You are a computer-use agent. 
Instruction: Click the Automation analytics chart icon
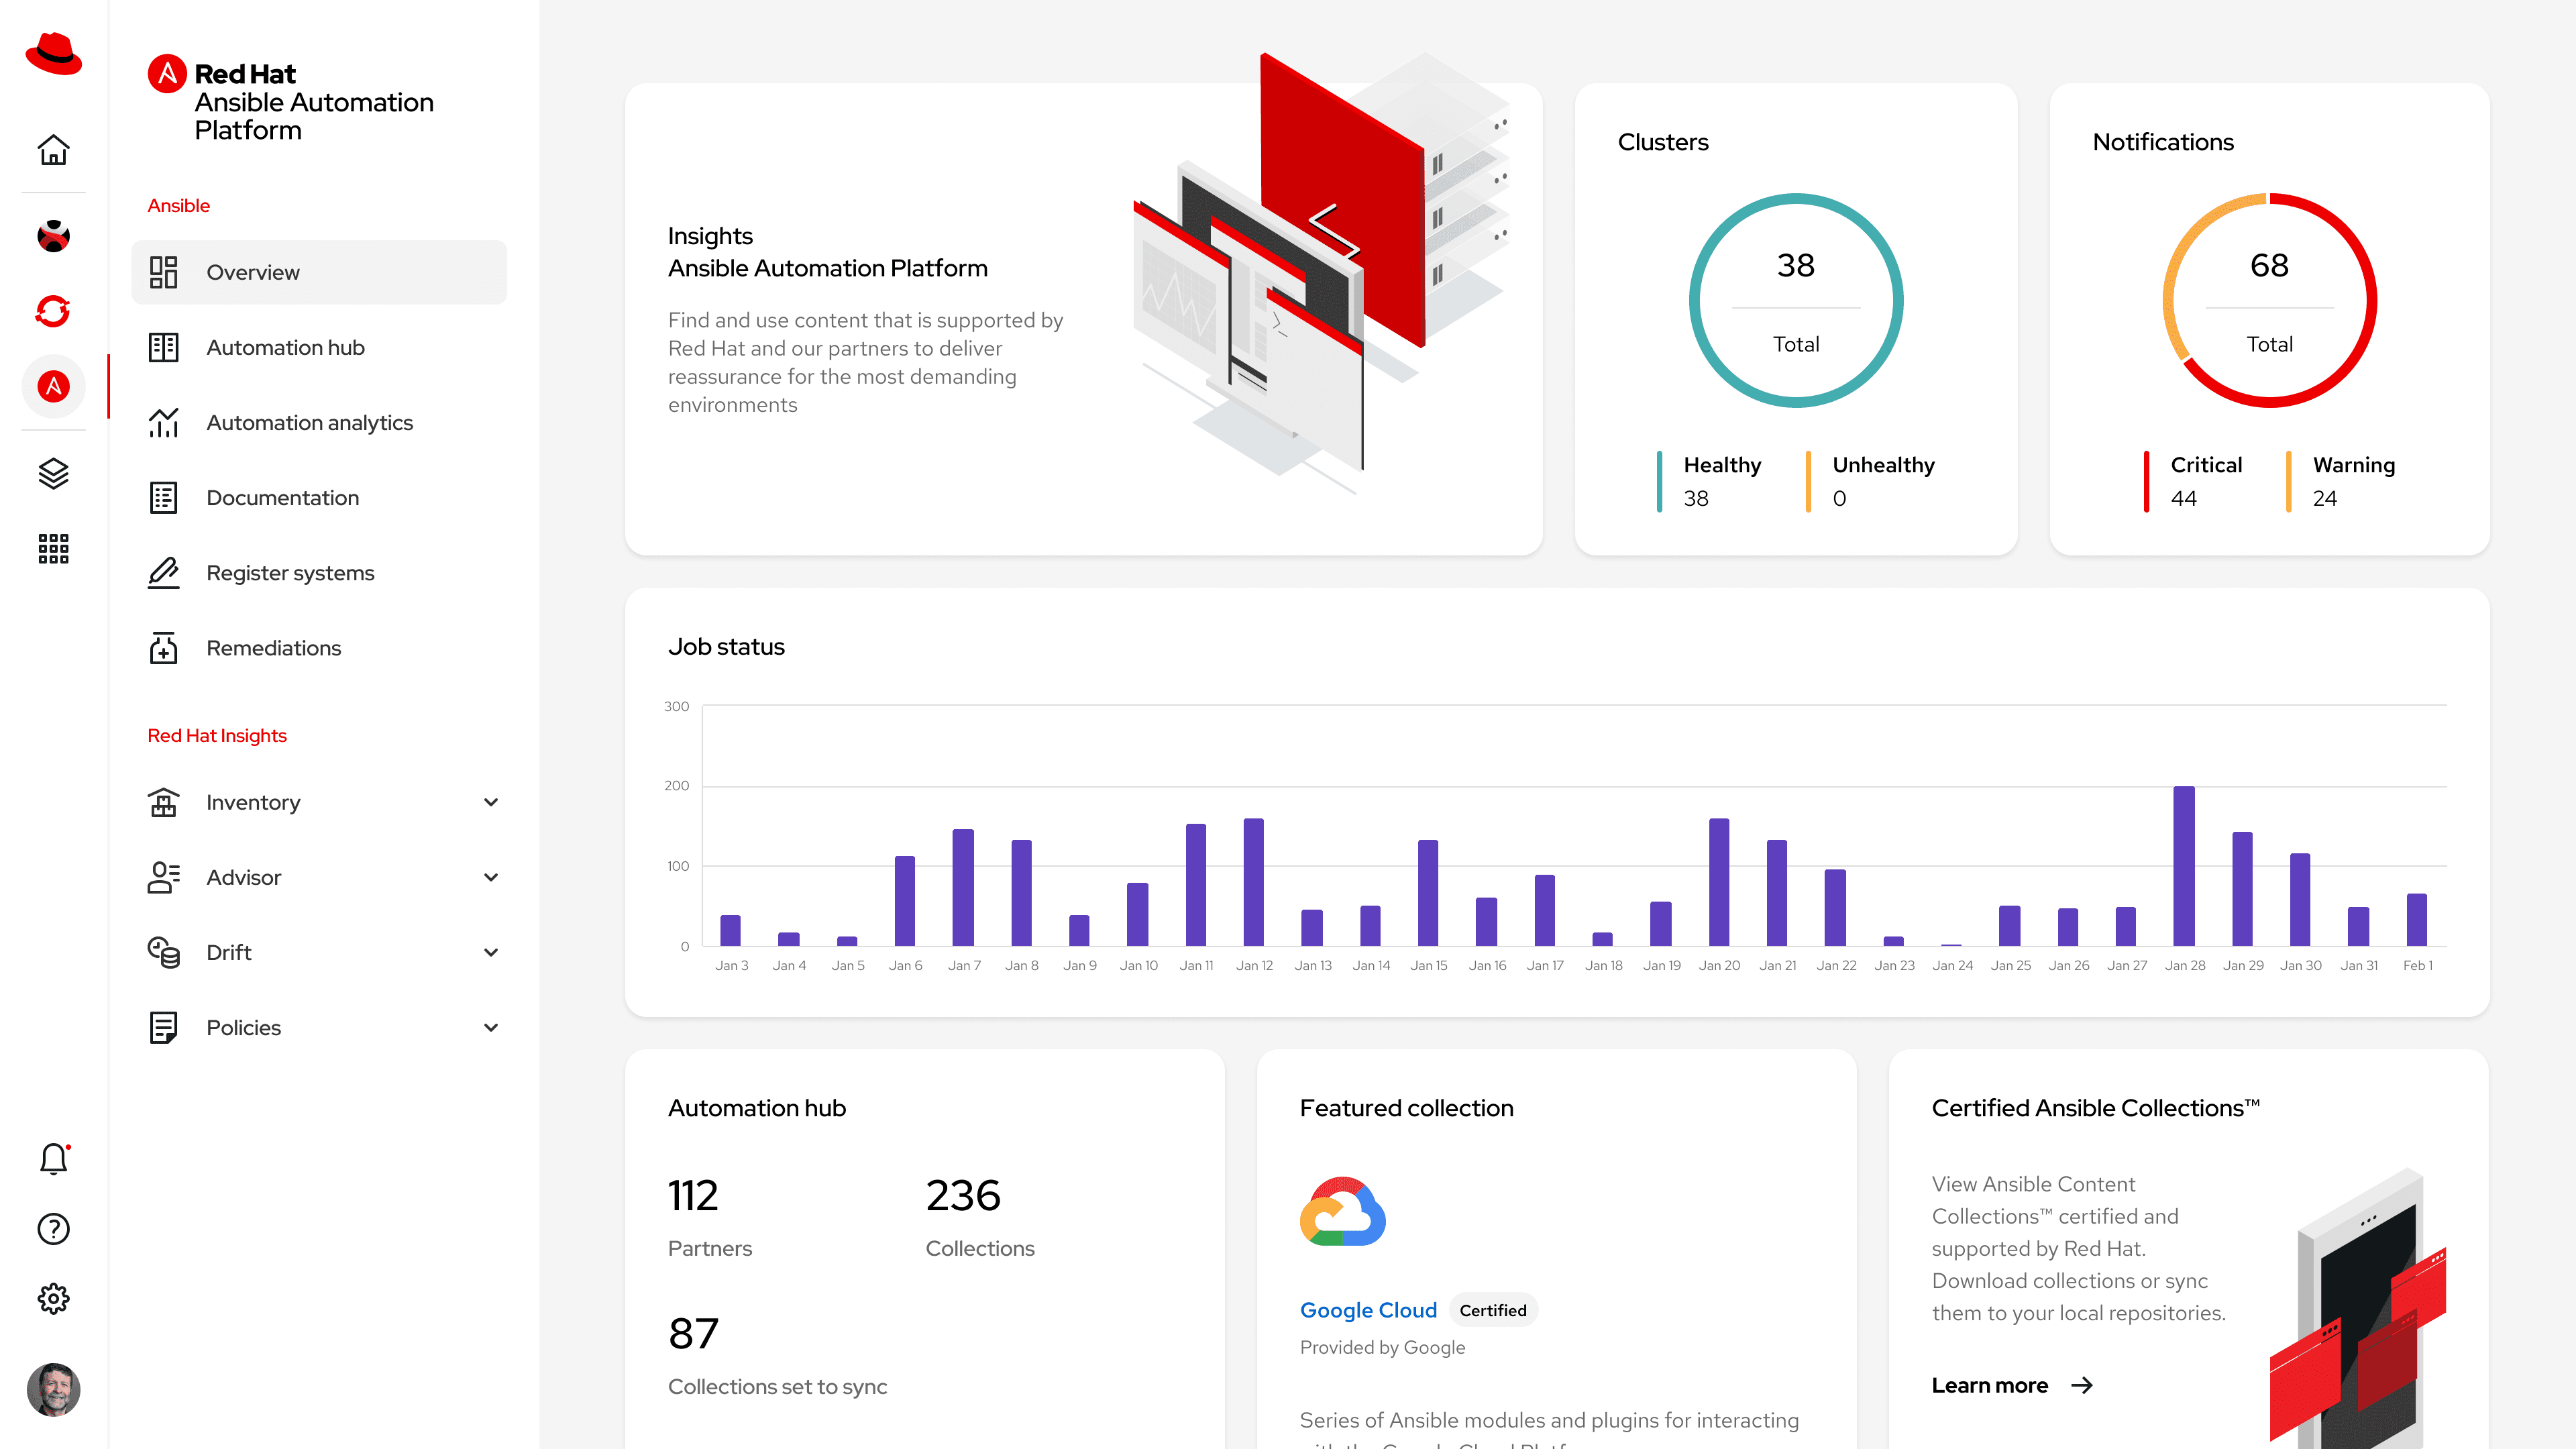click(x=163, y=422)
